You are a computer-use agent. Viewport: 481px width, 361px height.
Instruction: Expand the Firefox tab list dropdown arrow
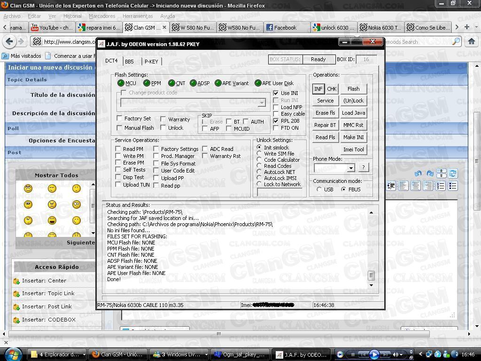coord(476,27)
